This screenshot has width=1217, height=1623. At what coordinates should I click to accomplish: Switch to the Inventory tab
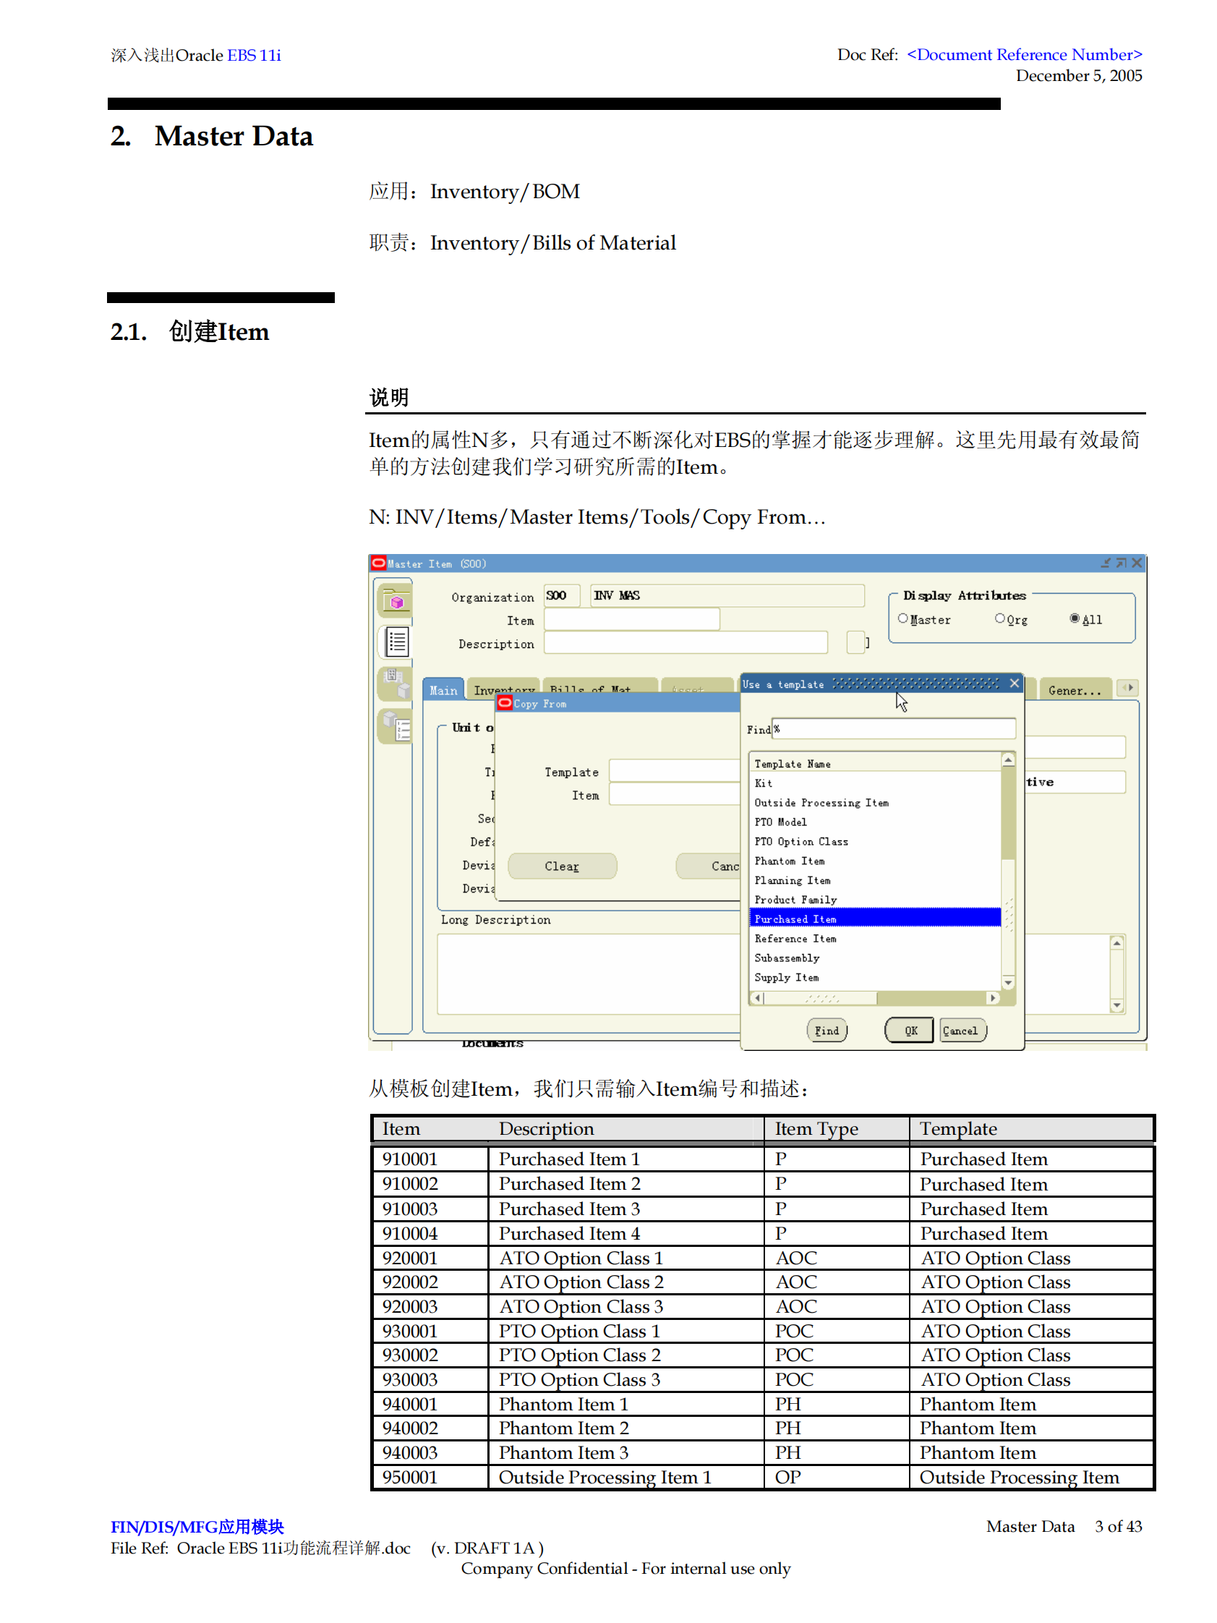click(505, 690)
